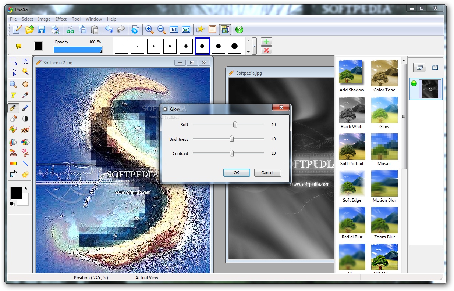Select the hand pan tool
Viewport: 454px width, 291px height.
25,85
